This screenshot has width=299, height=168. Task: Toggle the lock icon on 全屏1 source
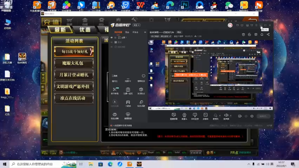(x=115, y=38)
